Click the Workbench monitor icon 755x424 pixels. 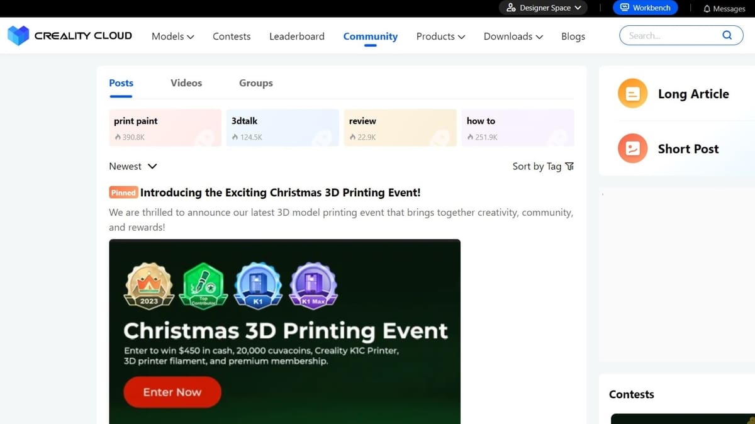[x=625, y=8]
